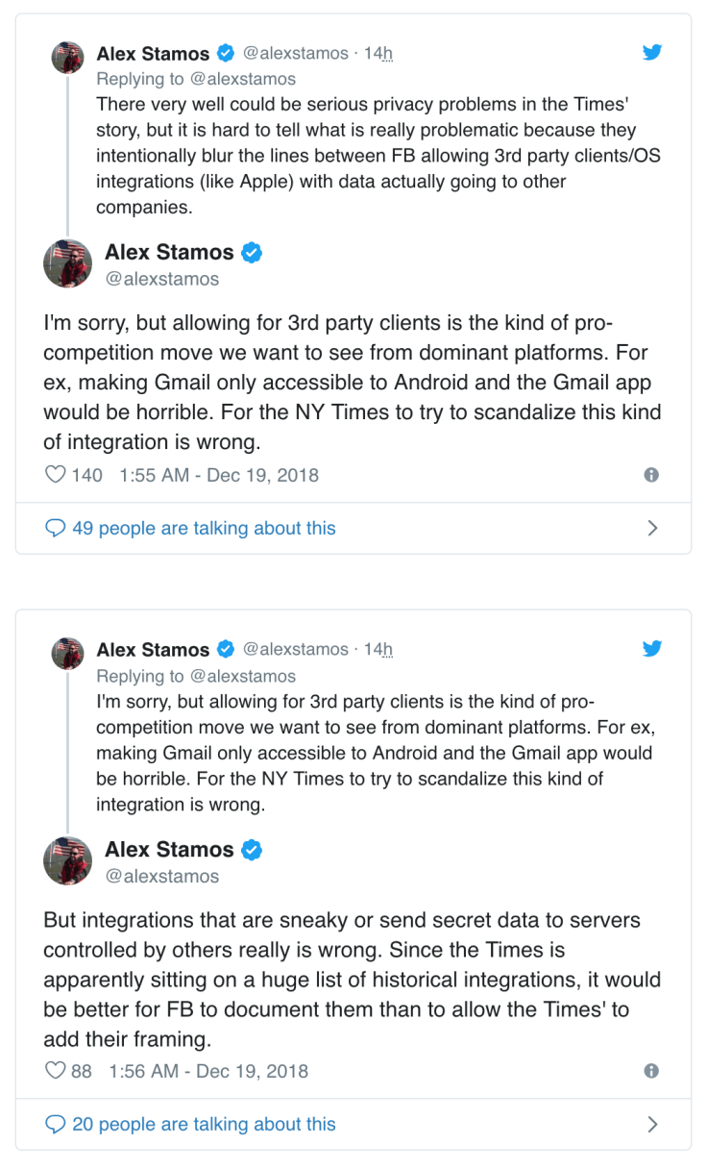This screenshot has height=1169, width=707.
Task: Click the Twitter bird icon on the second tweet
Action: coord(652,649)
